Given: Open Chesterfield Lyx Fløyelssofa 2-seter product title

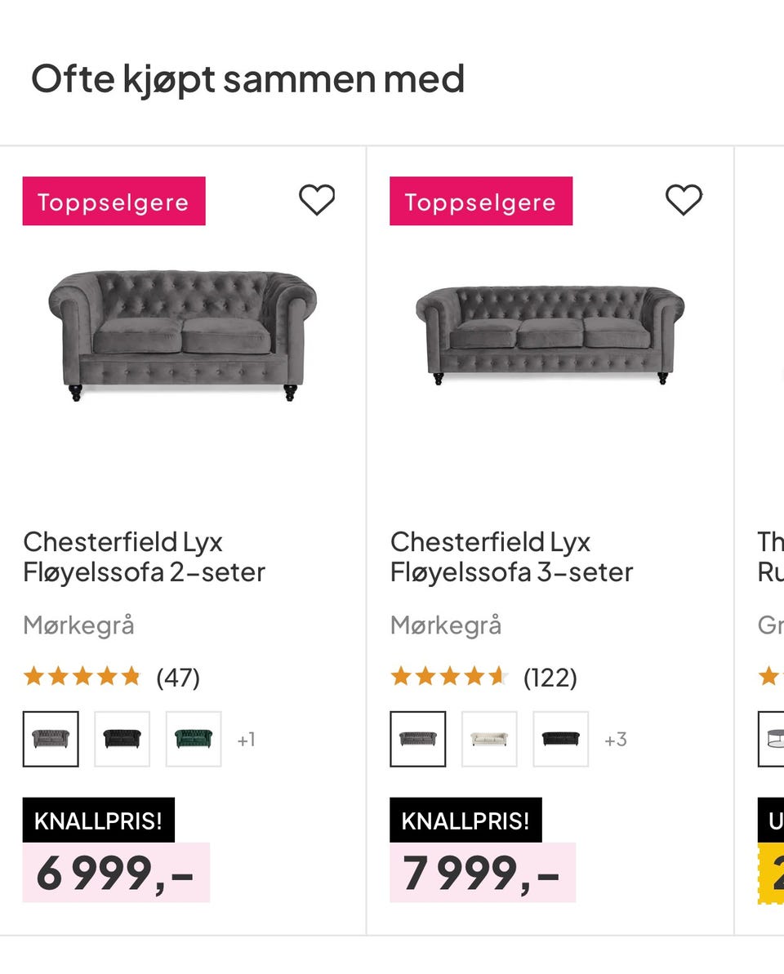Looking at the screenshot, I should click(145, 557).
